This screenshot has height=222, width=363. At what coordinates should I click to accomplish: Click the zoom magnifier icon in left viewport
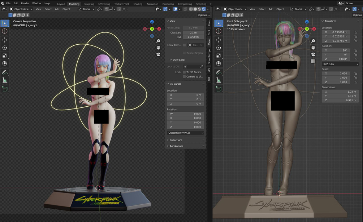point(158,41)
